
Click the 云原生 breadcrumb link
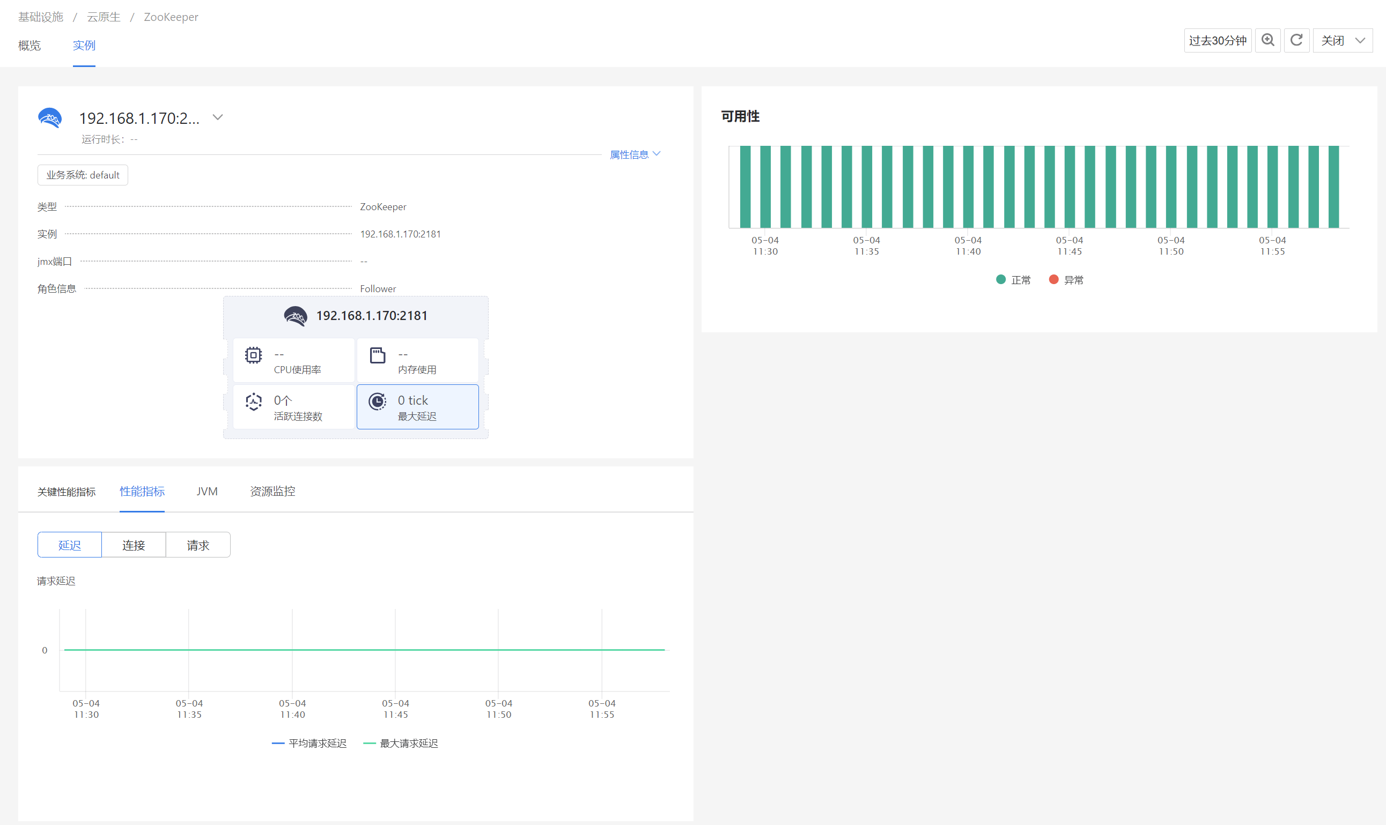[104, 17]
